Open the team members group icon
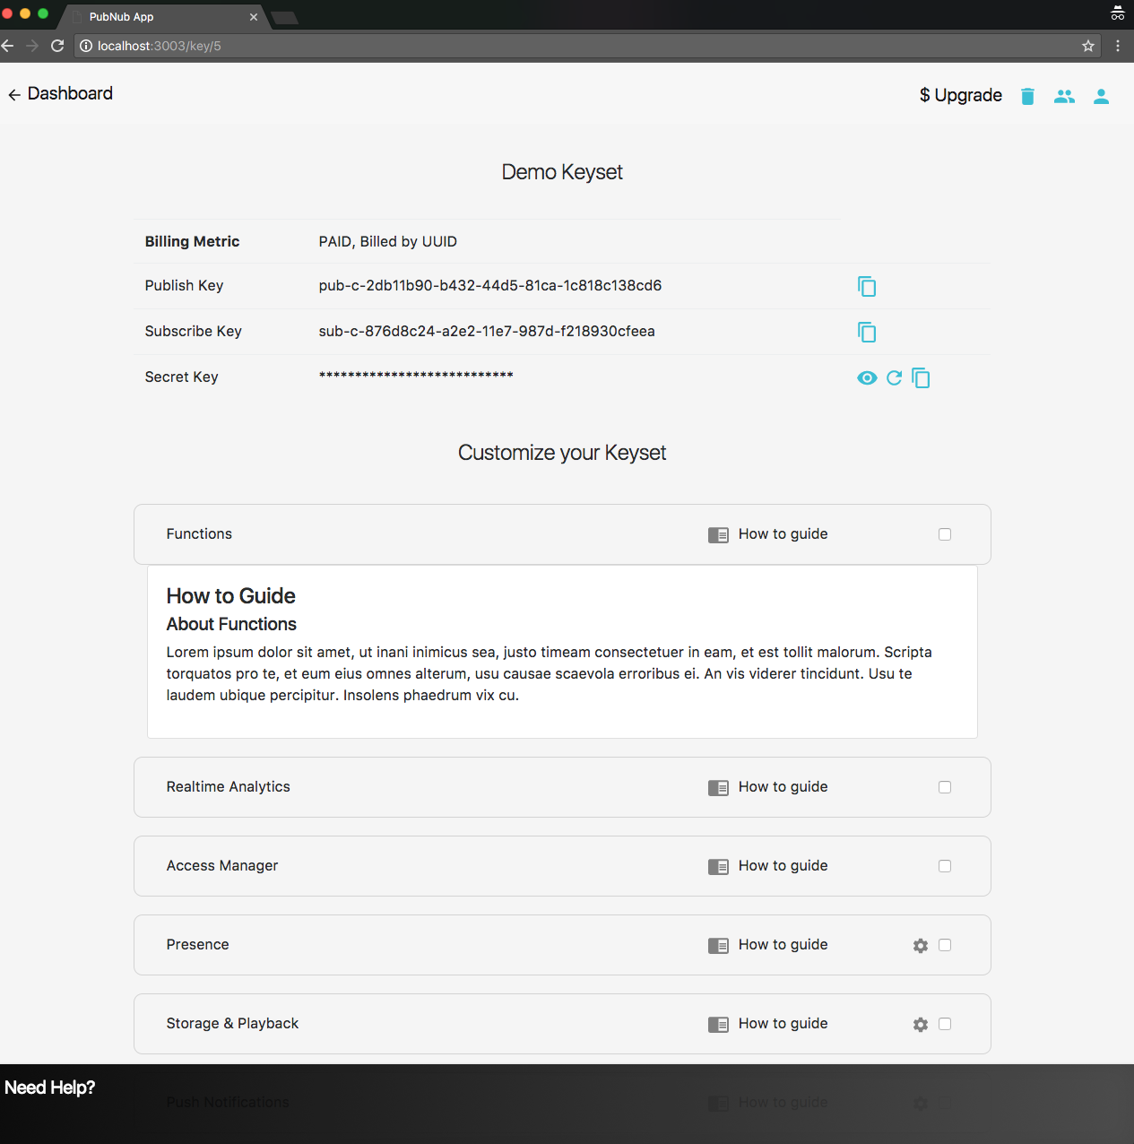Screen dimensions: 1134x1144 click(x=1064, y=96)
